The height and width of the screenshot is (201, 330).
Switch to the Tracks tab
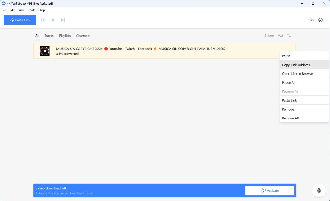pyautogui.click(x=49, y=36)
